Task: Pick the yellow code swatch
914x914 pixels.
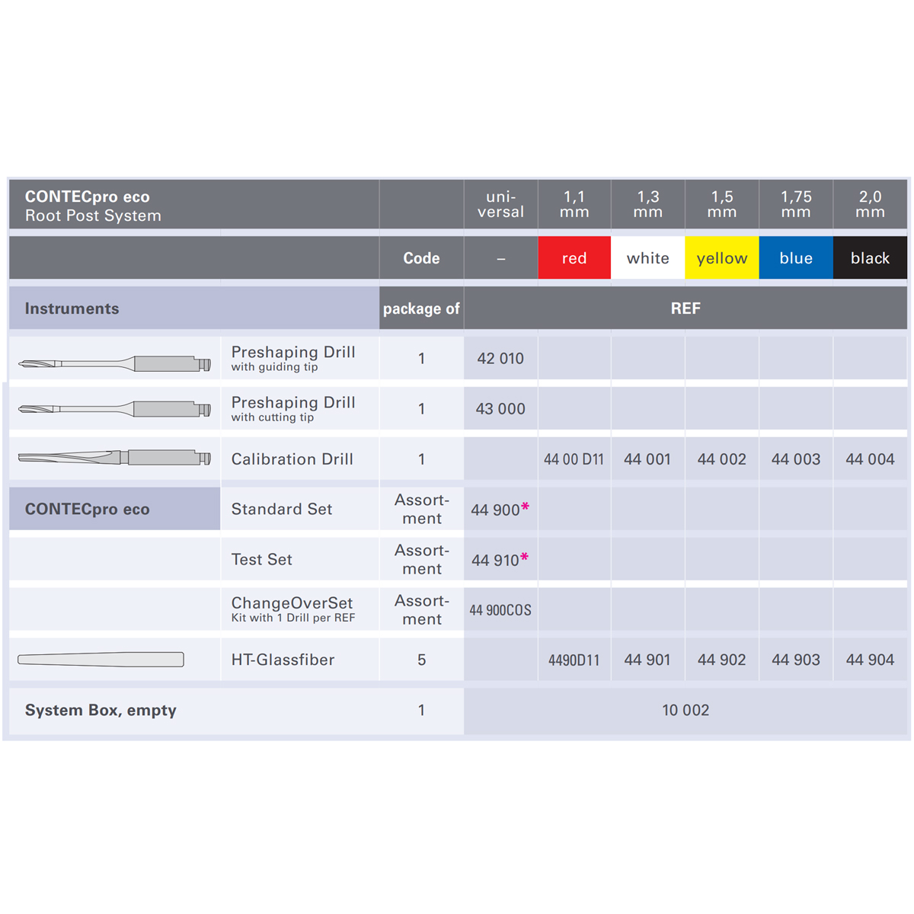Action: pyautogui.click(x=721, y=258)
